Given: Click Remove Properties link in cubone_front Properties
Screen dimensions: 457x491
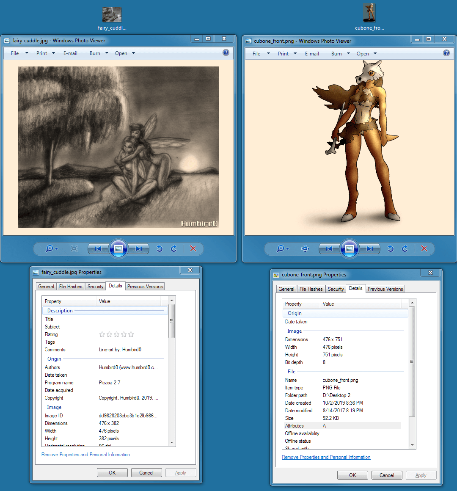Looking at the screenshot, I should [x=326, y=457].
